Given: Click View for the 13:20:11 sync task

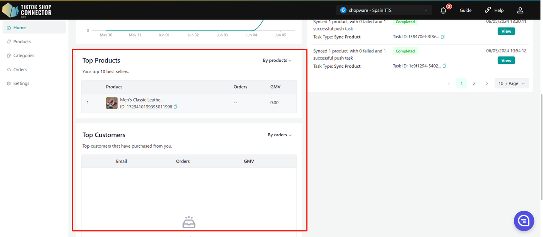Looking at the screenshot, I should (506, 31).
